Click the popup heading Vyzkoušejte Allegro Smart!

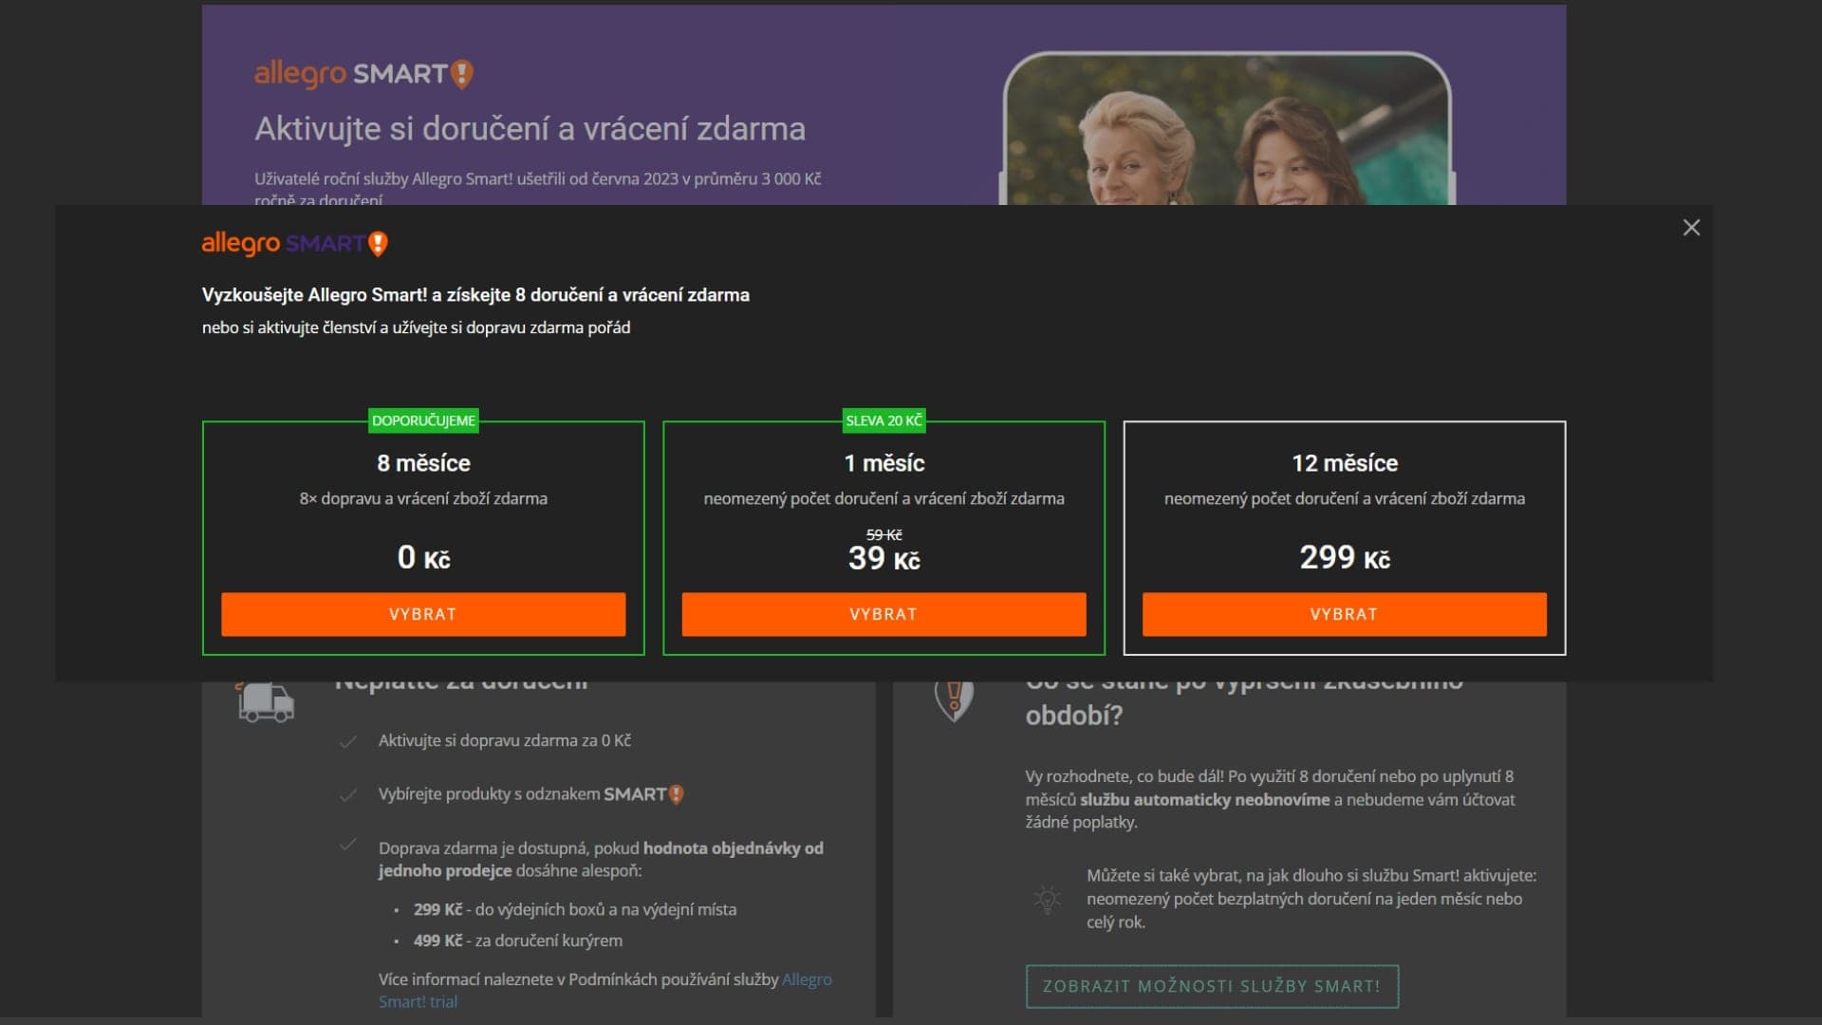click(475, 295)
